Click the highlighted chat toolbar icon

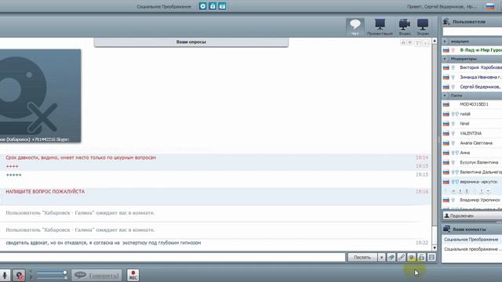(411, 257)
